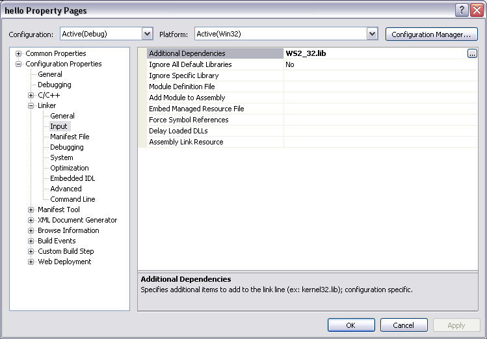
Task: Open the Configuration dropdown
Action: [147, 34]
